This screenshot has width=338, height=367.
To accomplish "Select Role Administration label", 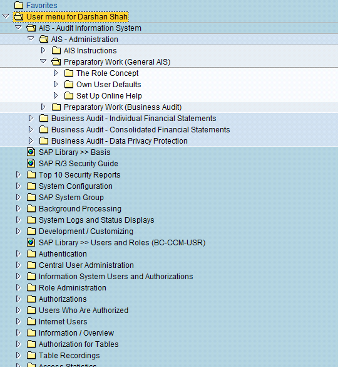I will pos(72,288).
